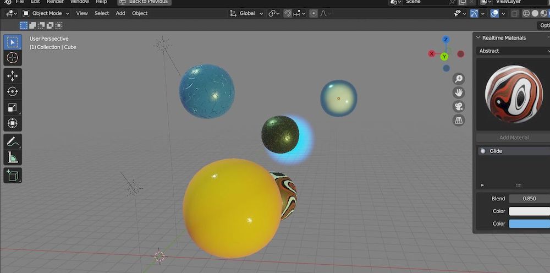
Task: Pick the Scale tool
Action: (x=13, y=107)
